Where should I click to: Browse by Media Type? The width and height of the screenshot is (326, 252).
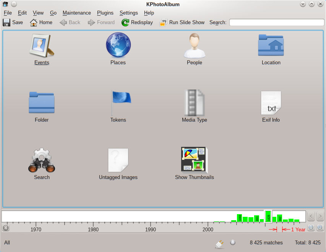[195, 107]
